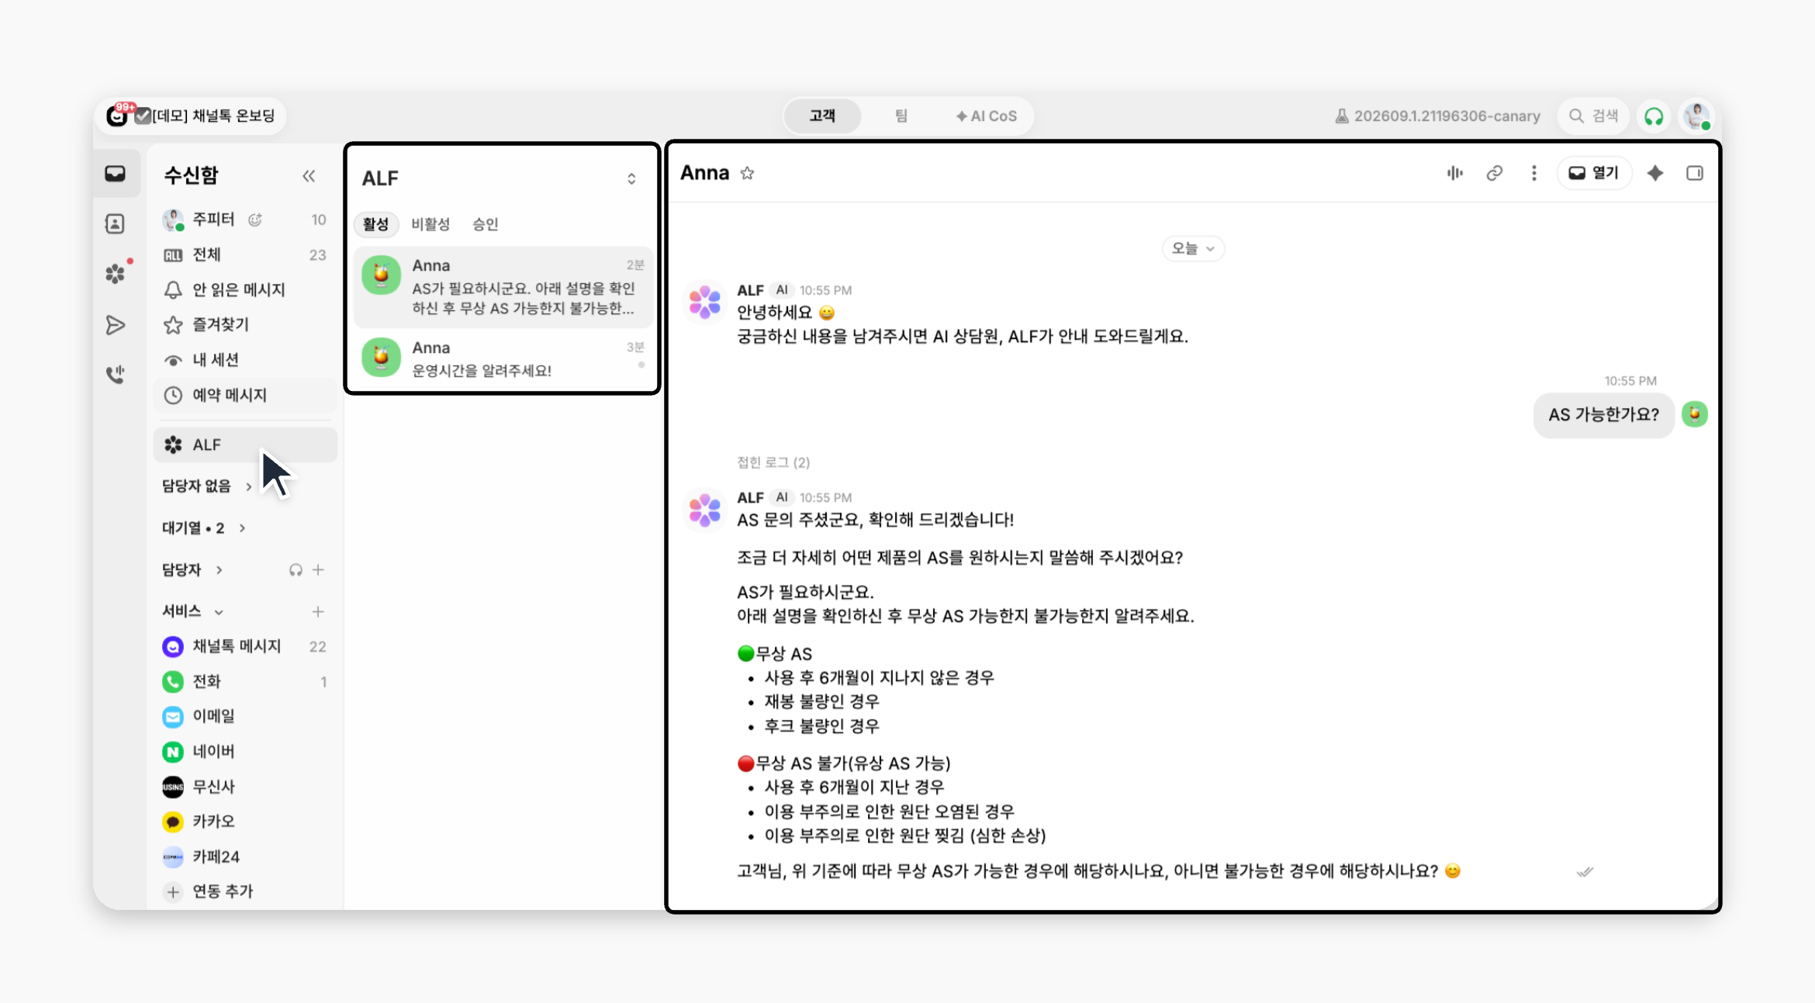Open Anna's 운영시간을 알려주세요 conversation
Image resolution: width=1815 pixels, height=1003 pixels.
coord(503,358)
